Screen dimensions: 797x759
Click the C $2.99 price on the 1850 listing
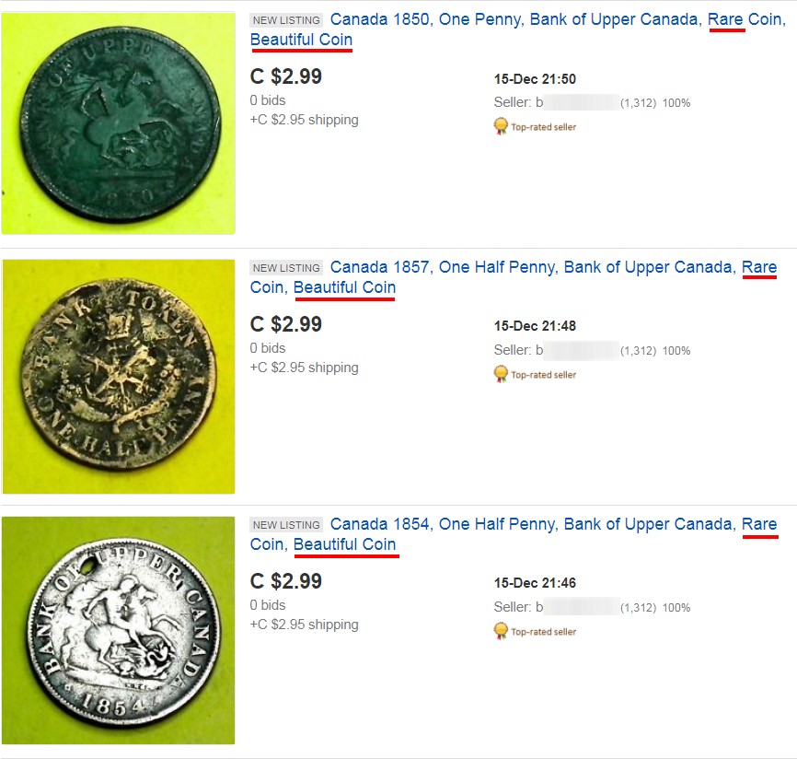click(x=285, y=76)
